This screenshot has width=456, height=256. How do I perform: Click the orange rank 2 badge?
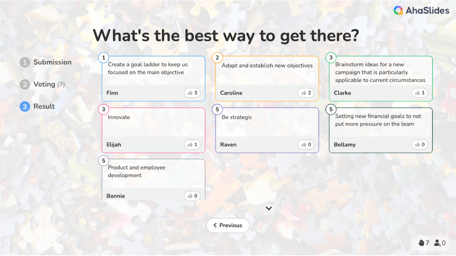(x=217, y=58)
